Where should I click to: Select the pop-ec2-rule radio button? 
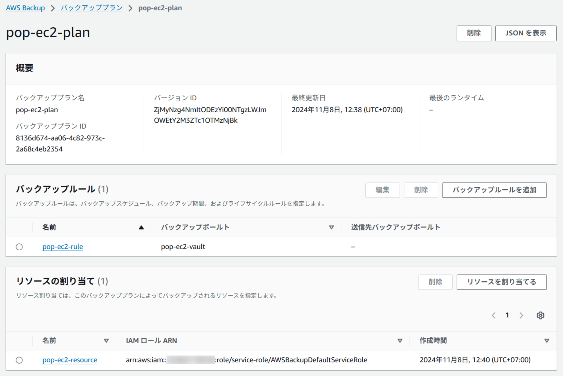(19, 247)
